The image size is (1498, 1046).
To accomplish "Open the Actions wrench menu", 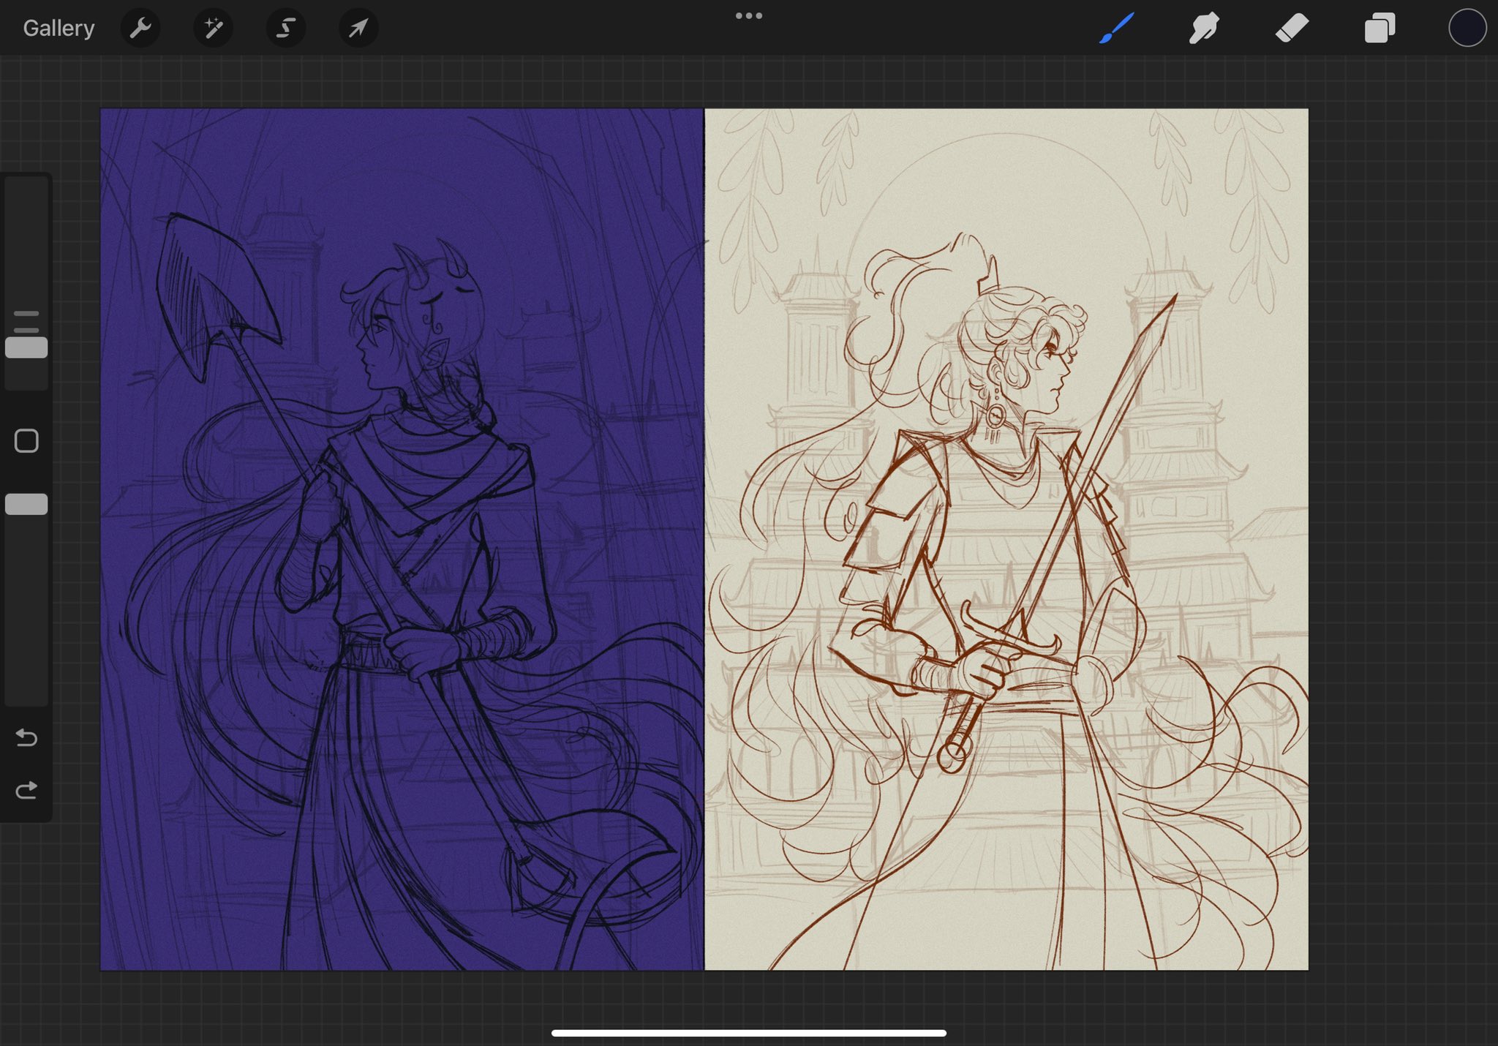I will (x=140, y=29).
